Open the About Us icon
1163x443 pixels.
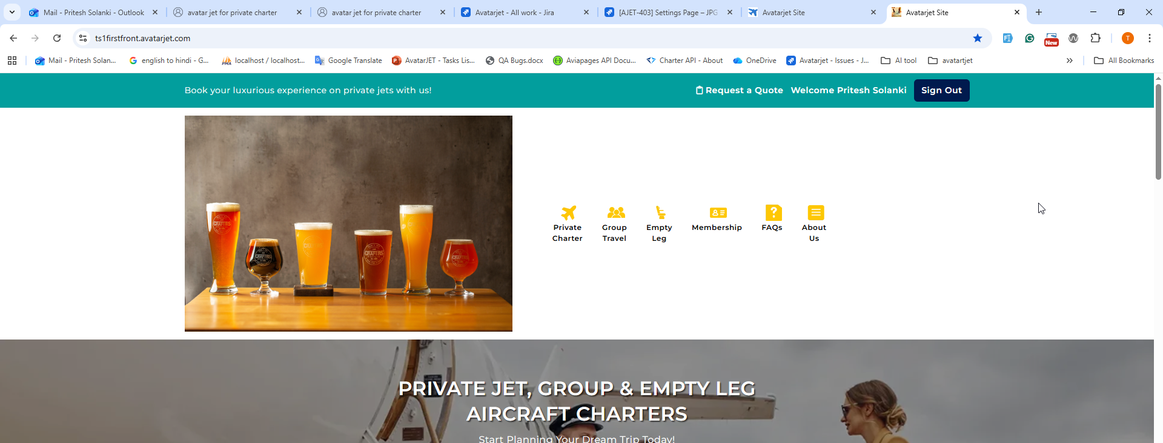(816, 212)
